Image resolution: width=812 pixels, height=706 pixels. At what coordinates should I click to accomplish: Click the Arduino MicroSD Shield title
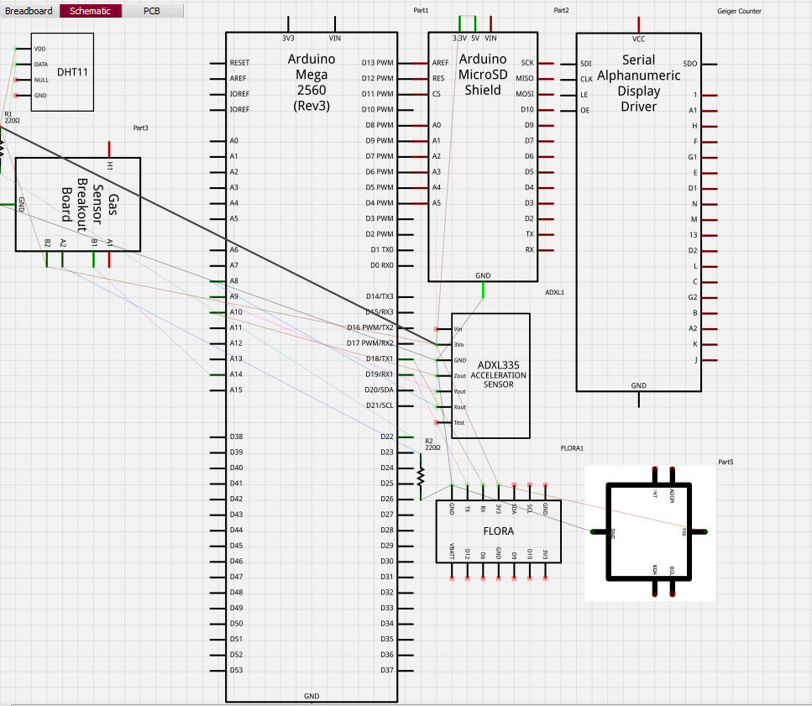(x=483, y=75)
